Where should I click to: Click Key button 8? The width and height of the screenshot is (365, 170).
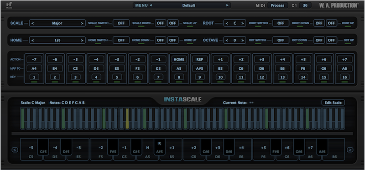tap(179, 77)
